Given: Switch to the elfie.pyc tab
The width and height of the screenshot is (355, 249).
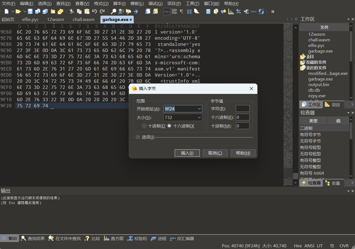Looking at the screenshot, I should (30, 20).
